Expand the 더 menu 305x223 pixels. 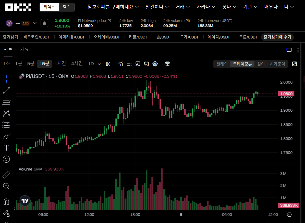pos(289,7)
